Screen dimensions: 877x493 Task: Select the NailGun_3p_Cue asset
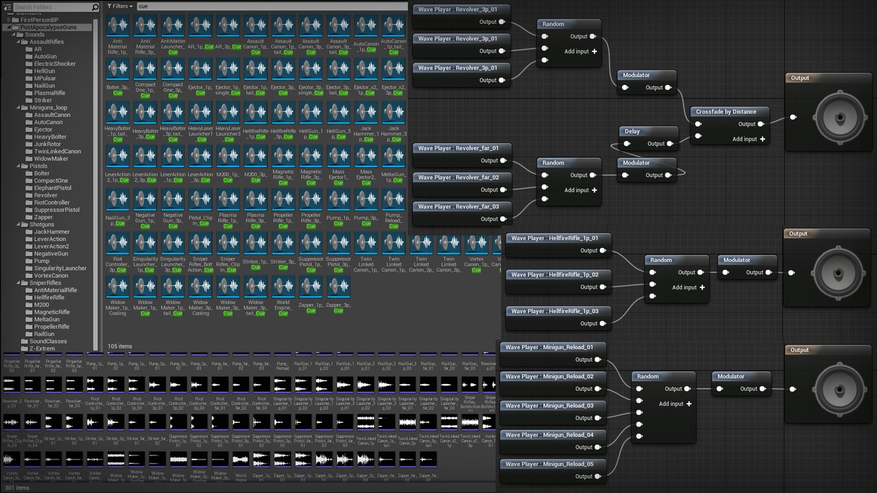point(118,208)
